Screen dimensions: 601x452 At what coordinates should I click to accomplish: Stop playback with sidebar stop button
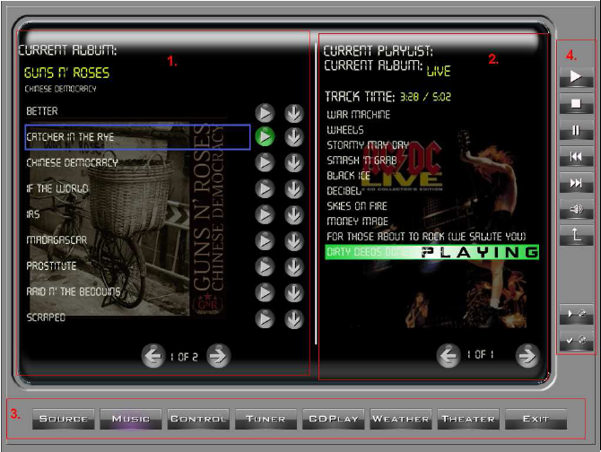point(576,103)
